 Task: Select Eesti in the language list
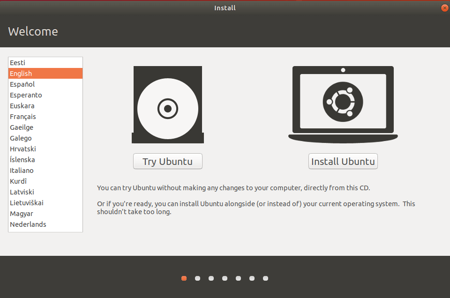pyautogui.click(x=45, y=63)
